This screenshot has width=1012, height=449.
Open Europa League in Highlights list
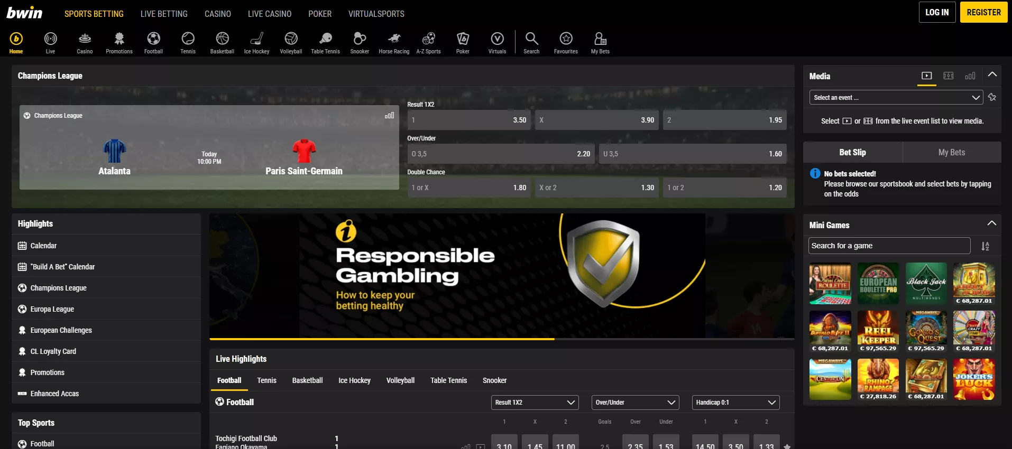tap(106, 309)
